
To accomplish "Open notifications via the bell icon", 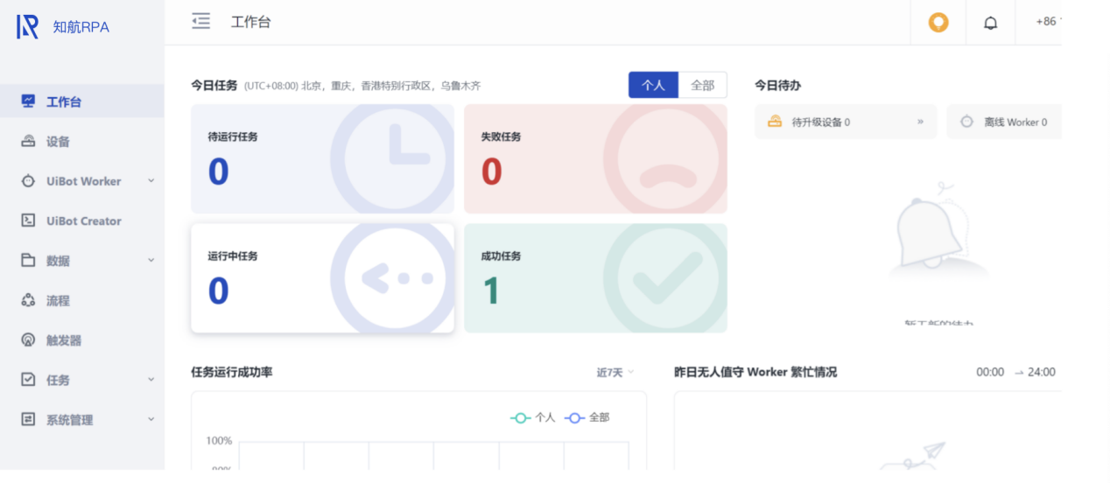I will 990,23.
